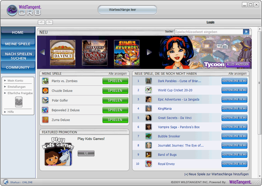Viewport: 262px width, 186px height.
Task: Click Alle anzeigen in Meine Spiele panel
Action: tap(118, 74)
